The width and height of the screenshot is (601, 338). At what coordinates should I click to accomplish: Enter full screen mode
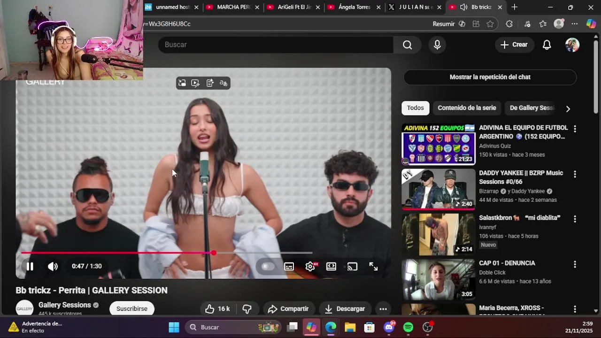coord(373,266)
